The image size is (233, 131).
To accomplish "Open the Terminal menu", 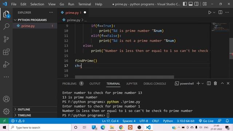I will click(x=84, y=4).
